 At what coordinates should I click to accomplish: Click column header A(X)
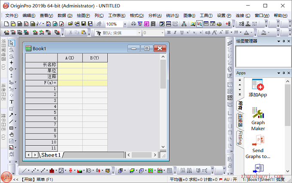70,58
